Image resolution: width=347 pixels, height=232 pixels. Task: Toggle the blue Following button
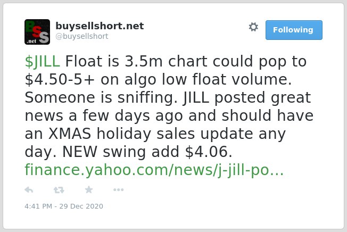click(x=294, y=30)
